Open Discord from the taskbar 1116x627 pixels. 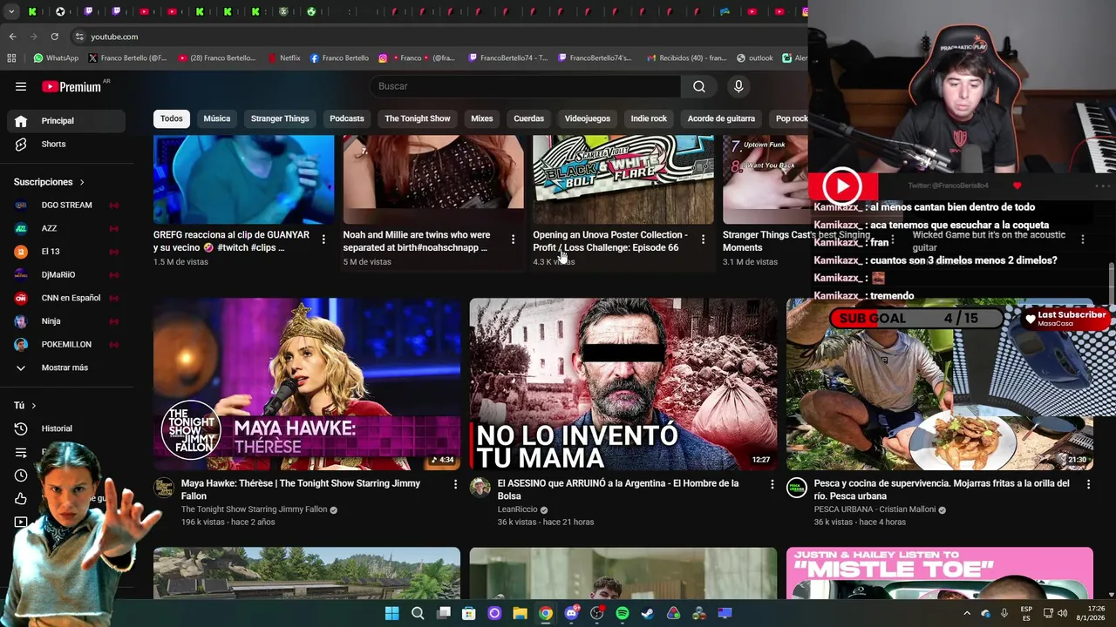point(571,613)
